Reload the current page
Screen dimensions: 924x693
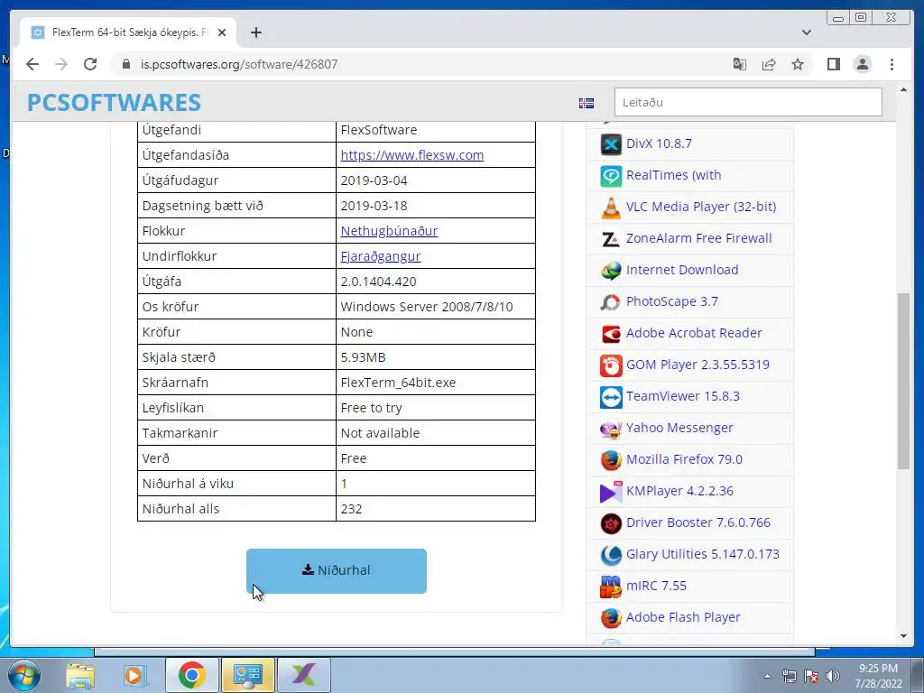click(90, 64)
